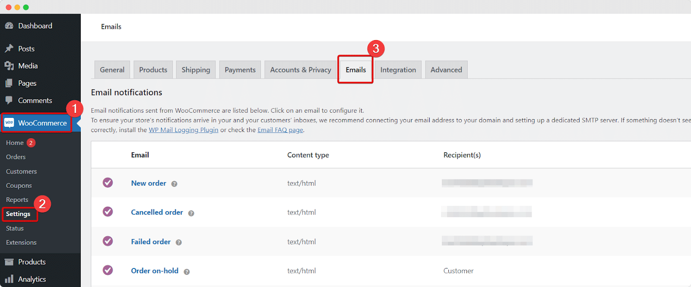691x287 pixels.
Task: Click the 'Recipient(s)' column header
Action: pyautogui.click(x=462, y=155)
